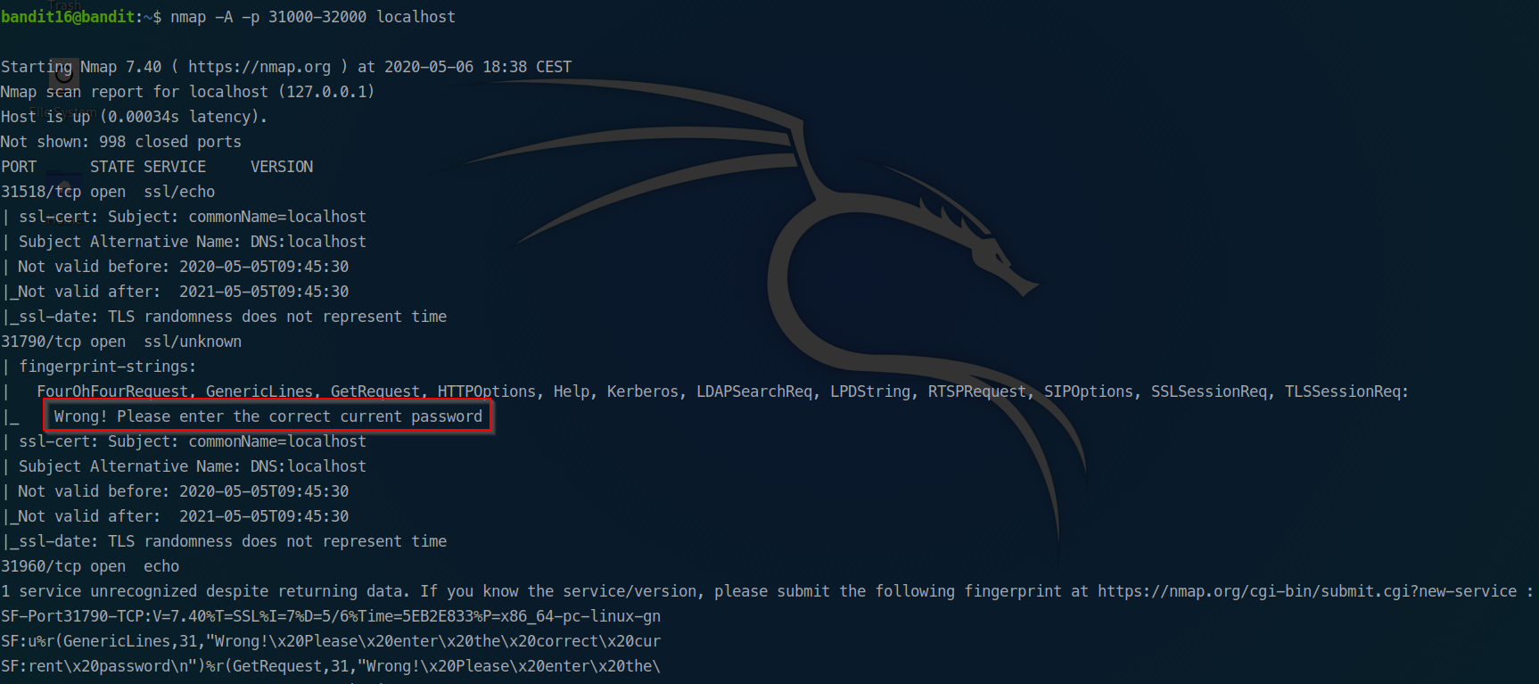The width and height of the screenshot is (1539, 684).
Task: Click the fingerprint-strings label
Action: click(x=107, y=367)
